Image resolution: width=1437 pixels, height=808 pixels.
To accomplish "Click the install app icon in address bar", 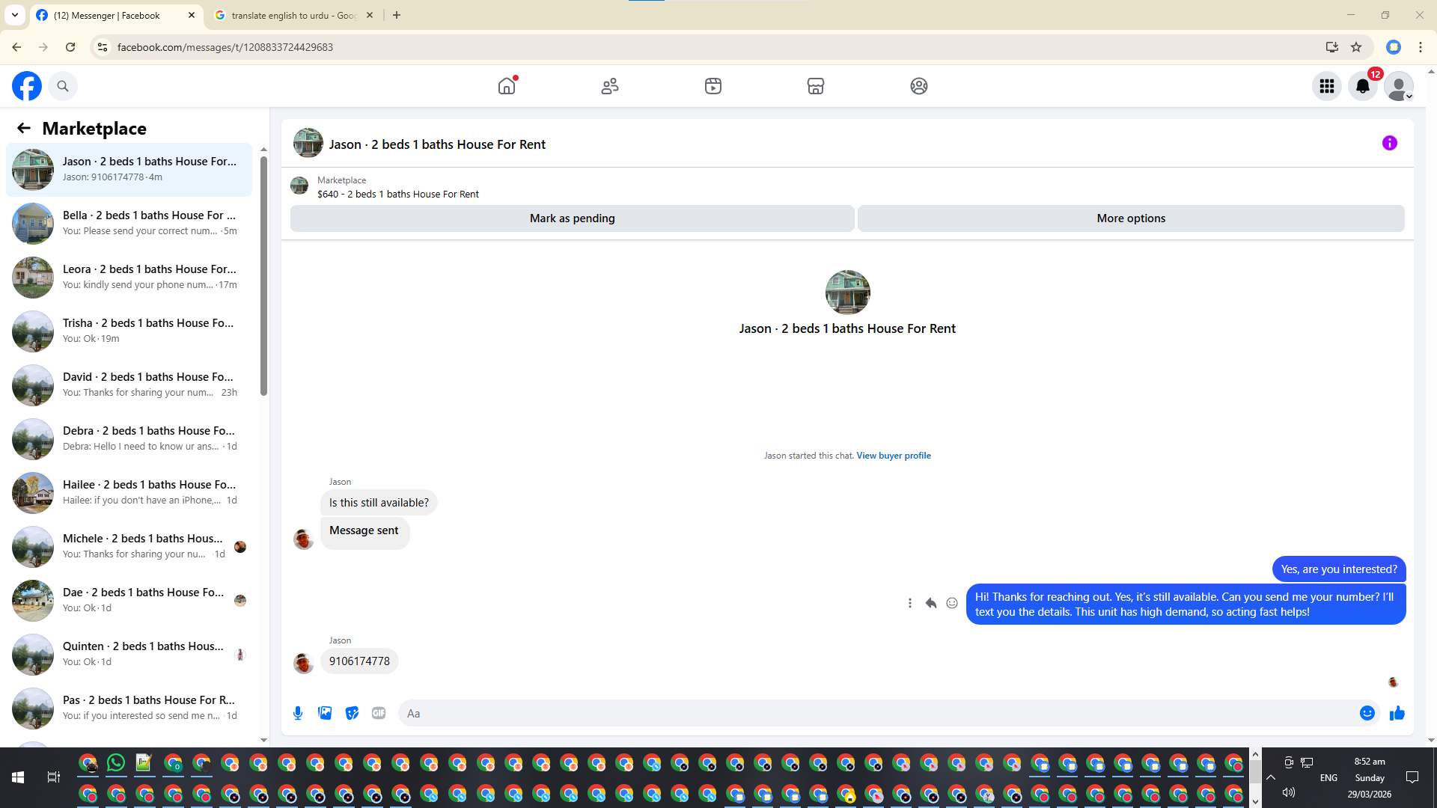I will [1332, 47].
